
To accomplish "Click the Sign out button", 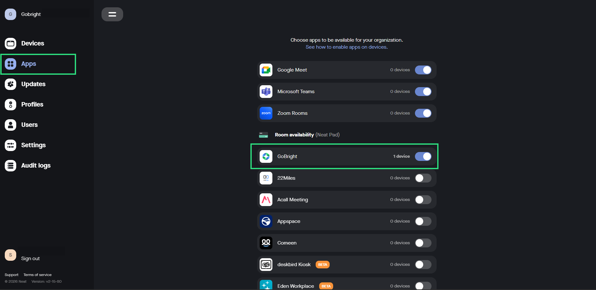I will tap(31, 259).
